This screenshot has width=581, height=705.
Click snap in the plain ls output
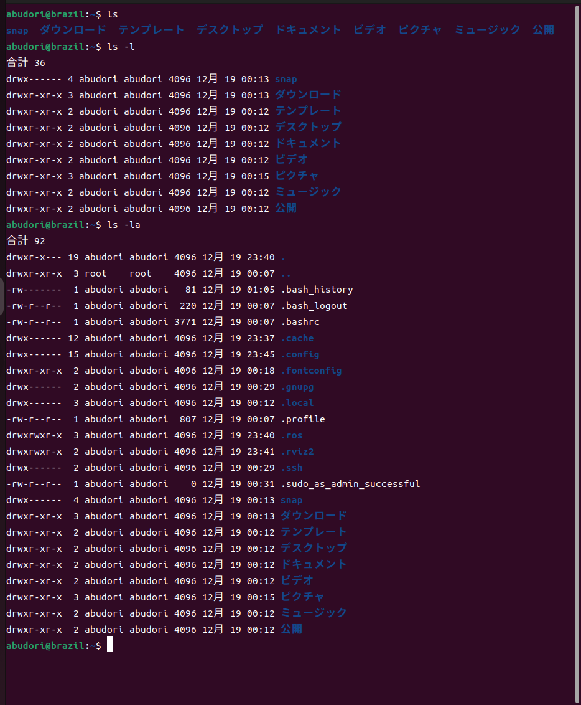(x=17, y=31)
